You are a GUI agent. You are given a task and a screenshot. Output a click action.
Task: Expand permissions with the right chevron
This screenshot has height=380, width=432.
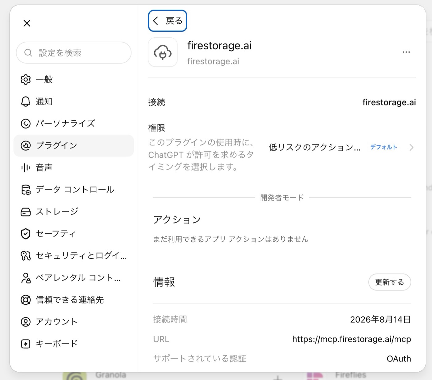(411, 148)
